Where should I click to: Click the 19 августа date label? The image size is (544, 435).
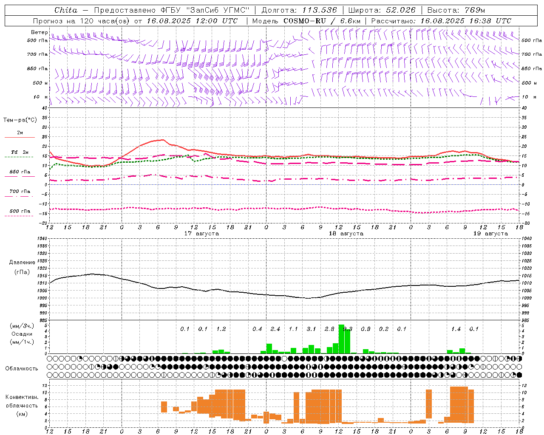[x=490, y=234]
